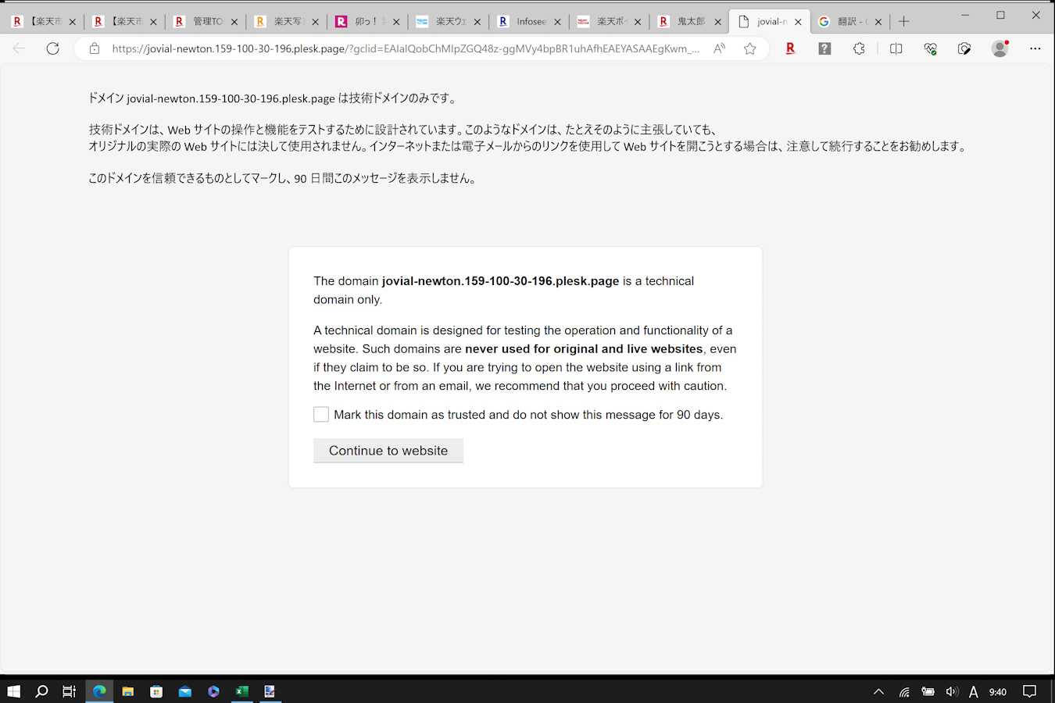Open Task View on the taskbar
This screenshot has height=703, width=1055.
click(70, 691)
